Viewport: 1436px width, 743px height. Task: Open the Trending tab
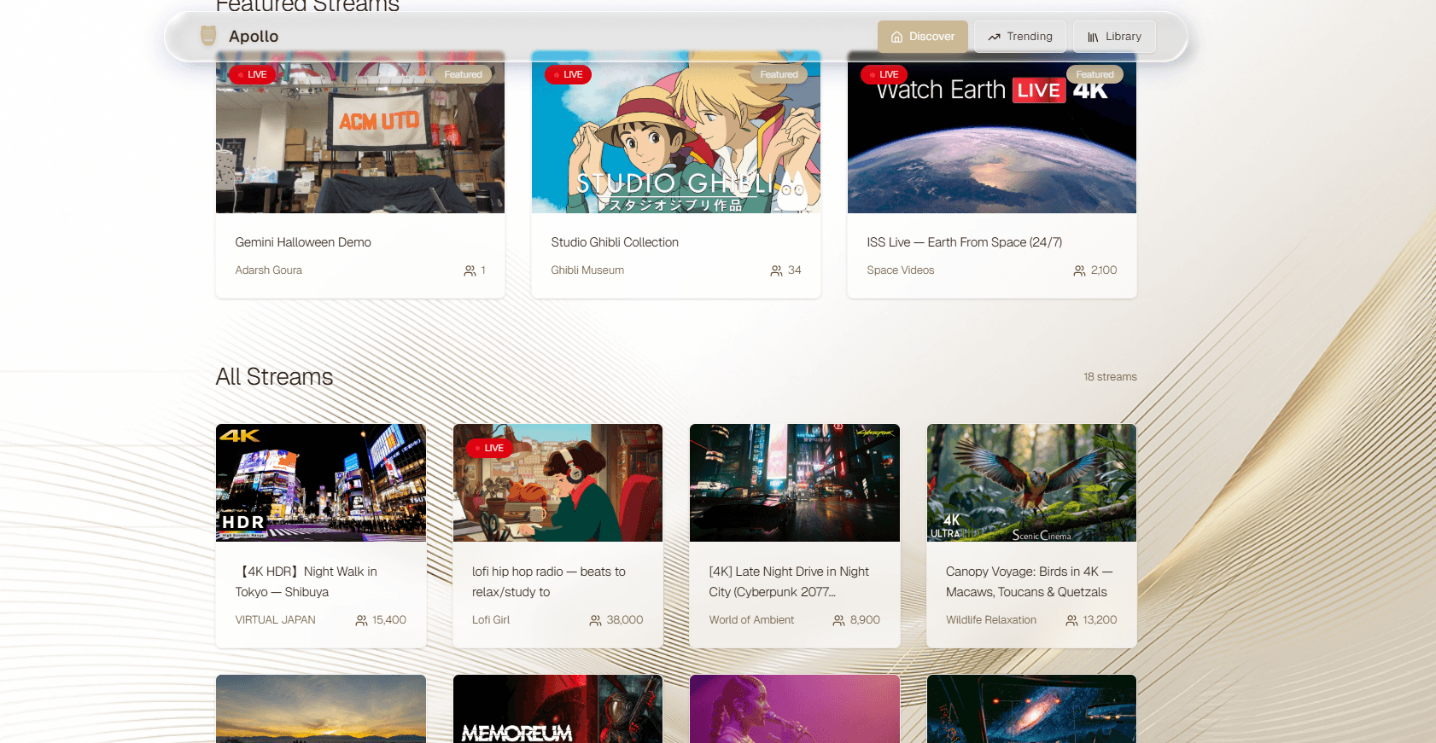1020,37
